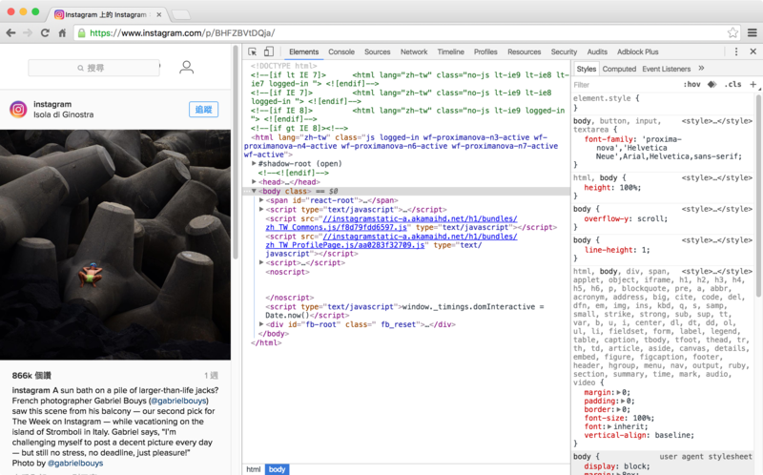Close the DevTools panel

(x=753, y=52)
